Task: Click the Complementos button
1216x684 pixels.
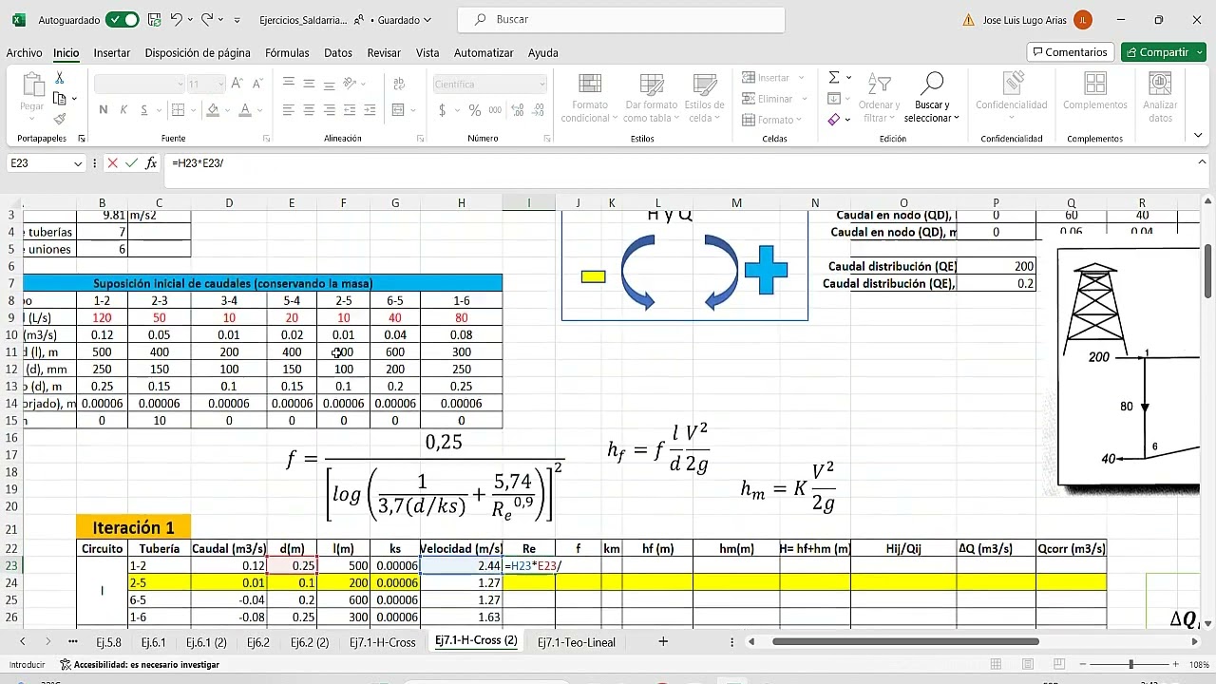Action: pyautogui.click(x=1095, y=99)
